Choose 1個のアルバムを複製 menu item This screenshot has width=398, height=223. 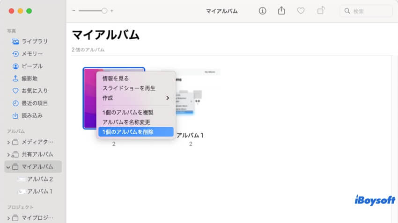[x=136, y=113]
